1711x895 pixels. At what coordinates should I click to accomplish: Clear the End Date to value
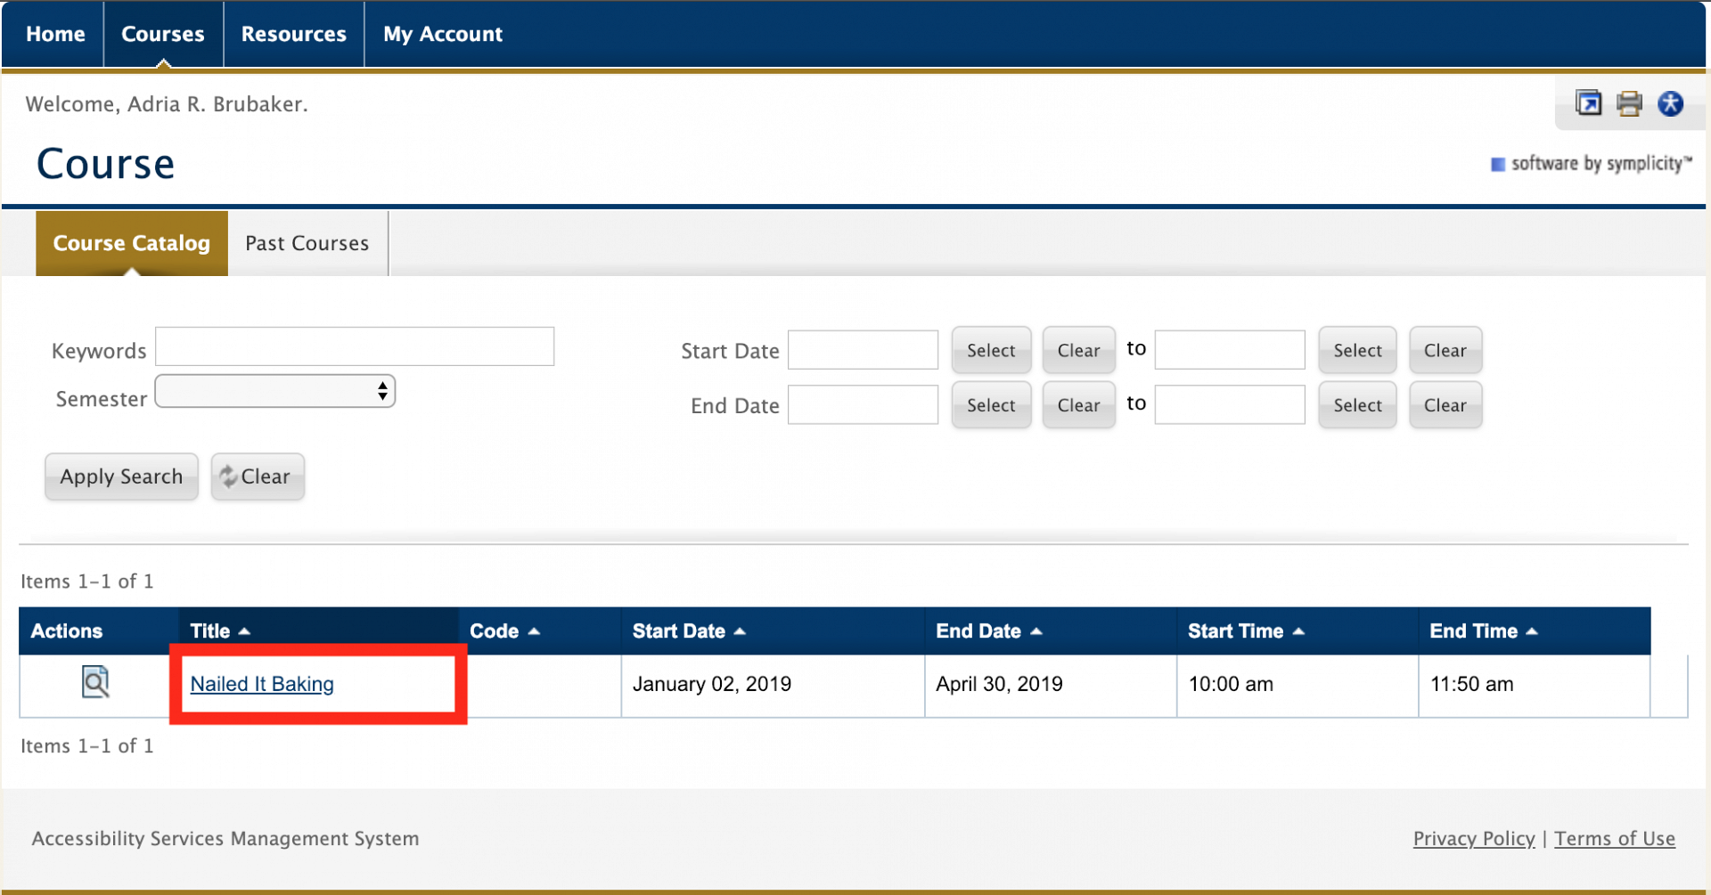pos(1445,405)
